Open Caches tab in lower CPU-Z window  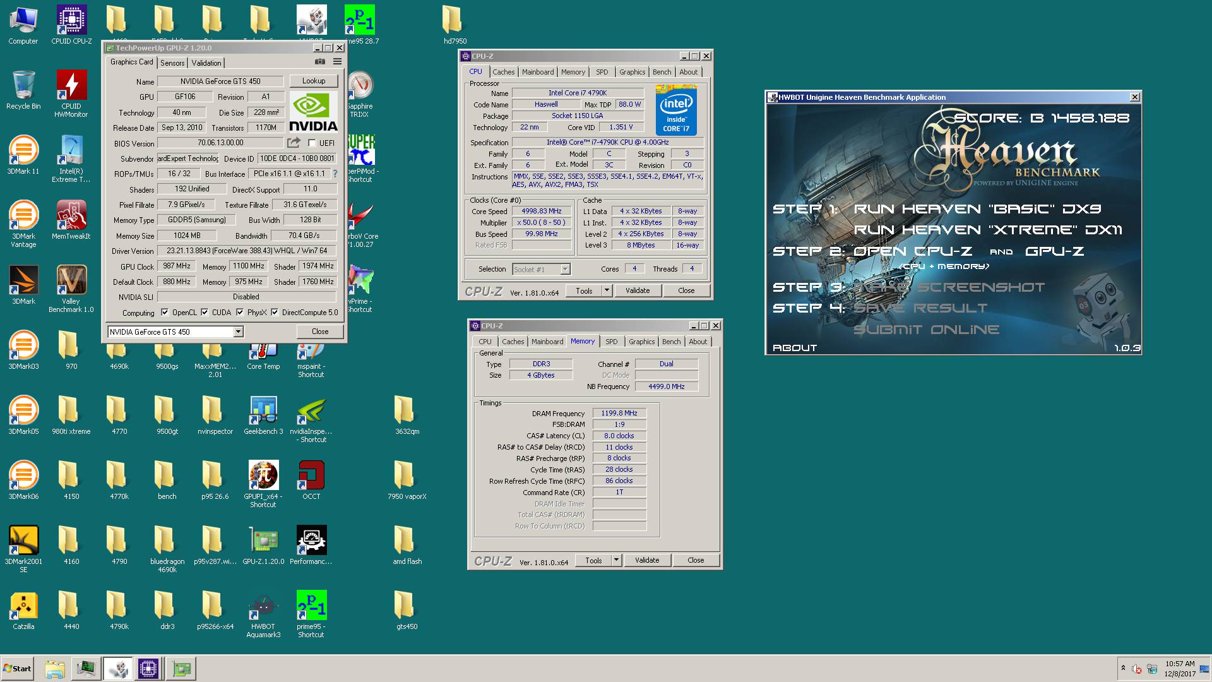click(513, 342)
